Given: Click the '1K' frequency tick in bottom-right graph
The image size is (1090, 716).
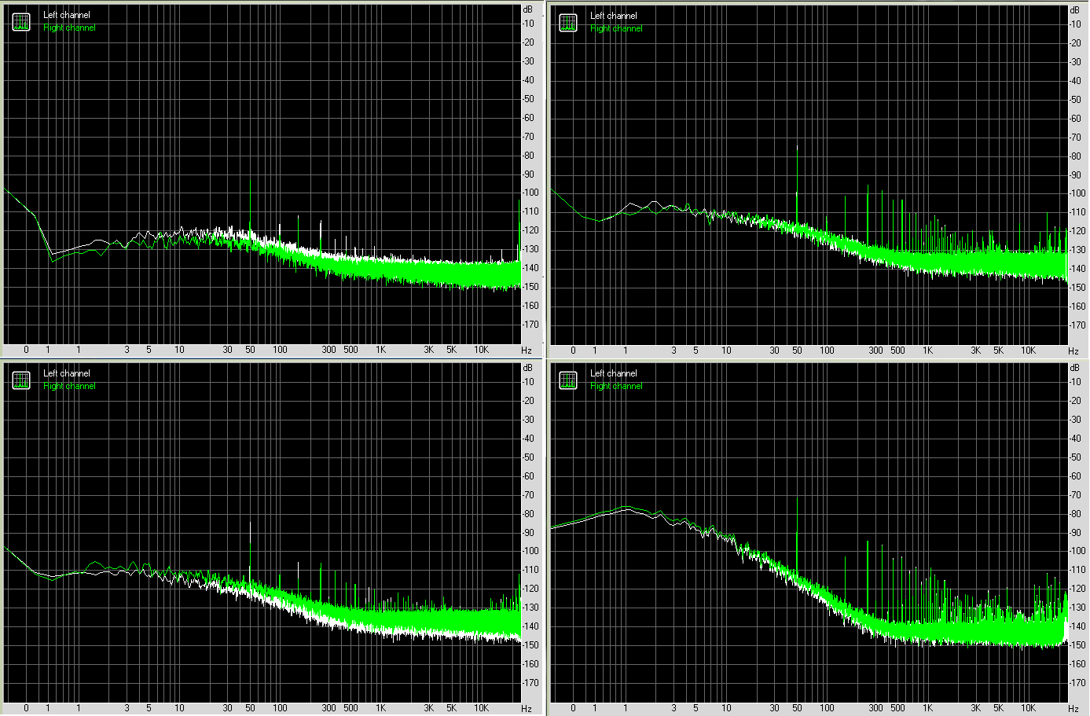Looking at the screenshot, I should tap(927, 708).
